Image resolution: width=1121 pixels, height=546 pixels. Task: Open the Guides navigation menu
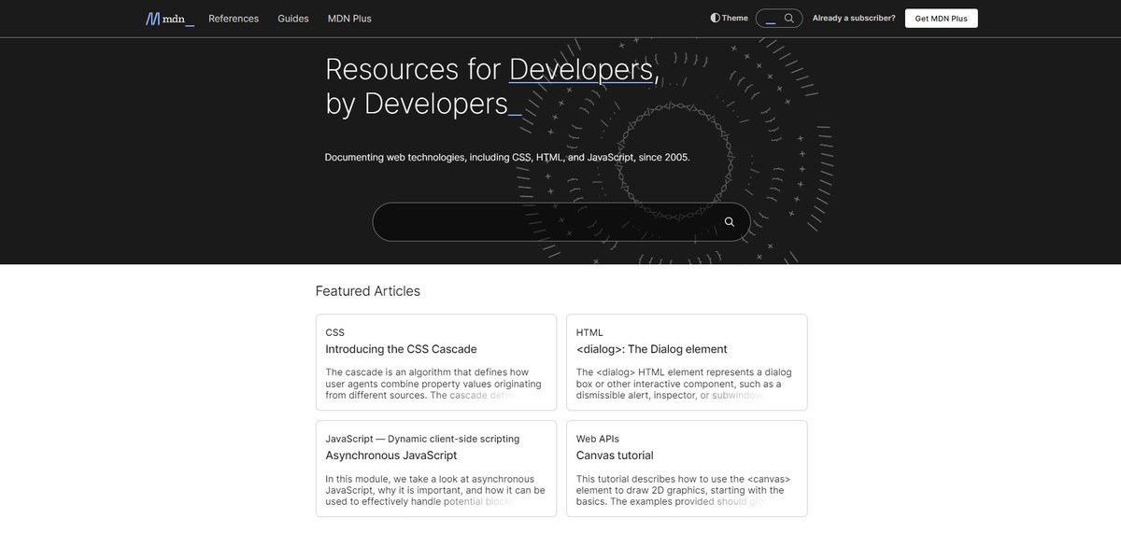point(292,18)
